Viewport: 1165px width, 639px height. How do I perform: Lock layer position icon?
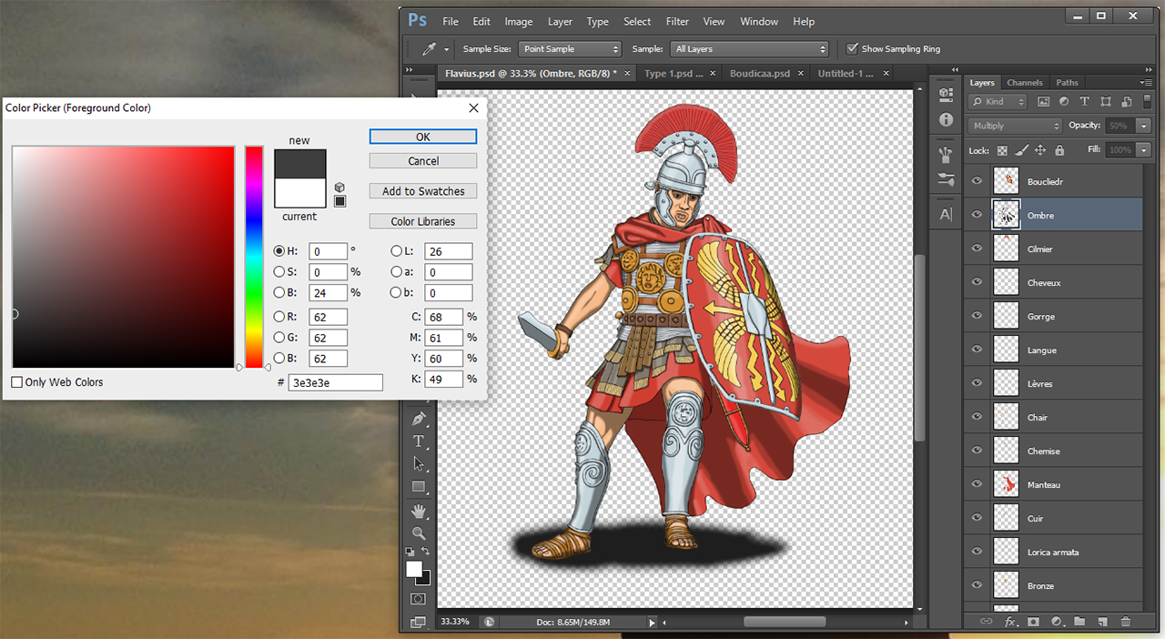coord(1038,150)
